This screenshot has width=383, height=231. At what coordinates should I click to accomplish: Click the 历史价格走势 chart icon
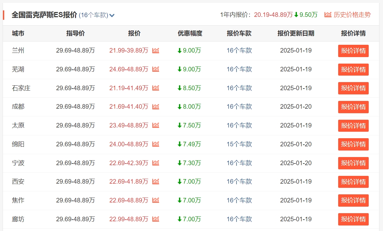(328, 15)
